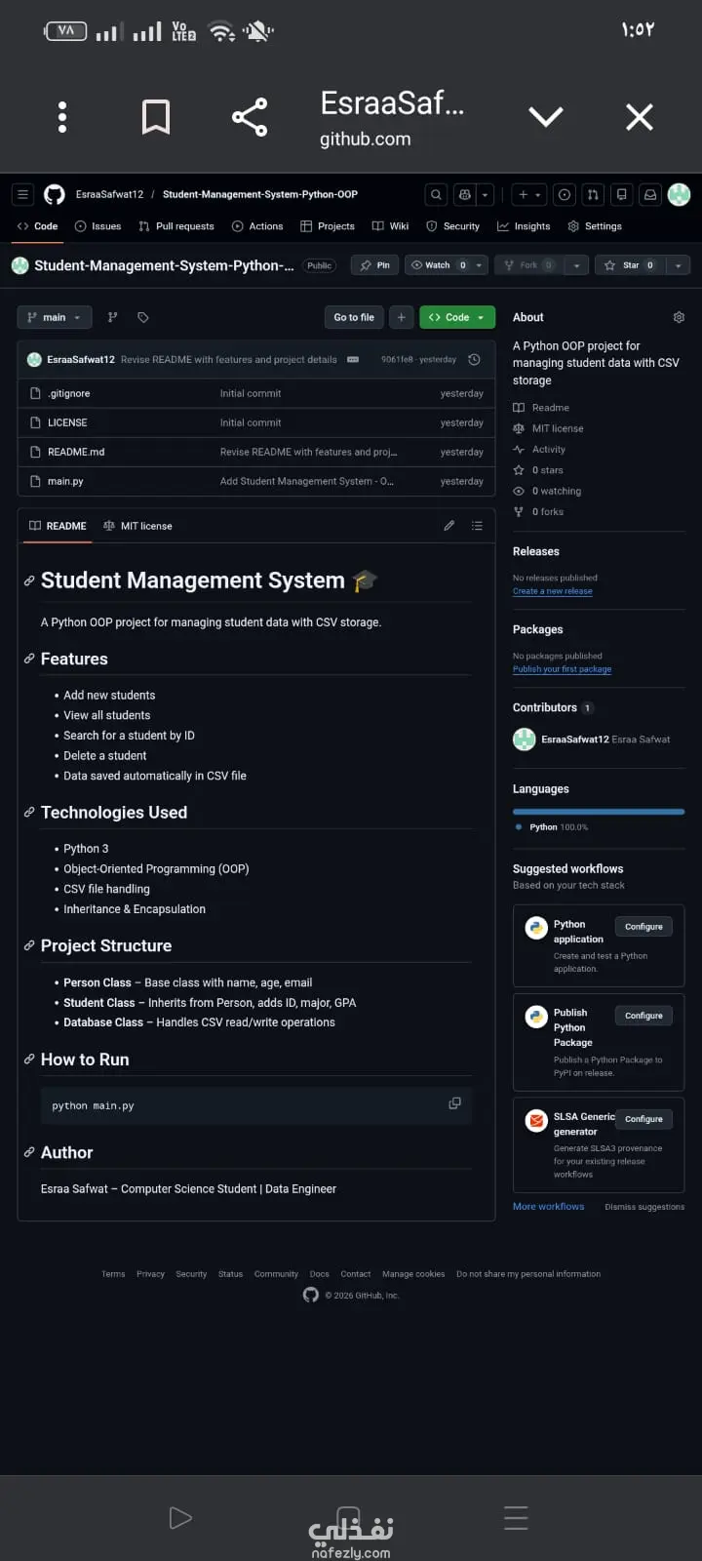This screenshot has width=702, height=1561.
Task: Open the green Code dropdown
Action: 457,317
